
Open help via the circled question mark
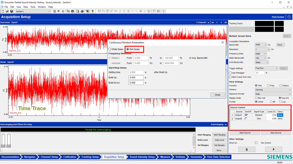point(289,17)
